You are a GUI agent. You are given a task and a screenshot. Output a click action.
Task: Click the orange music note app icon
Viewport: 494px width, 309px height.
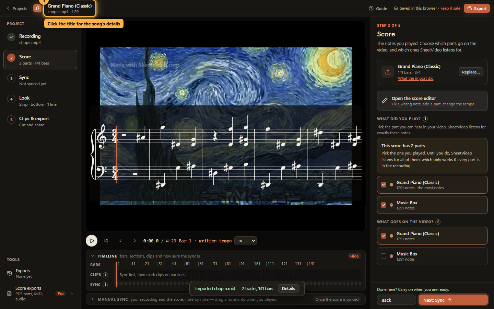tap(37, 8)
